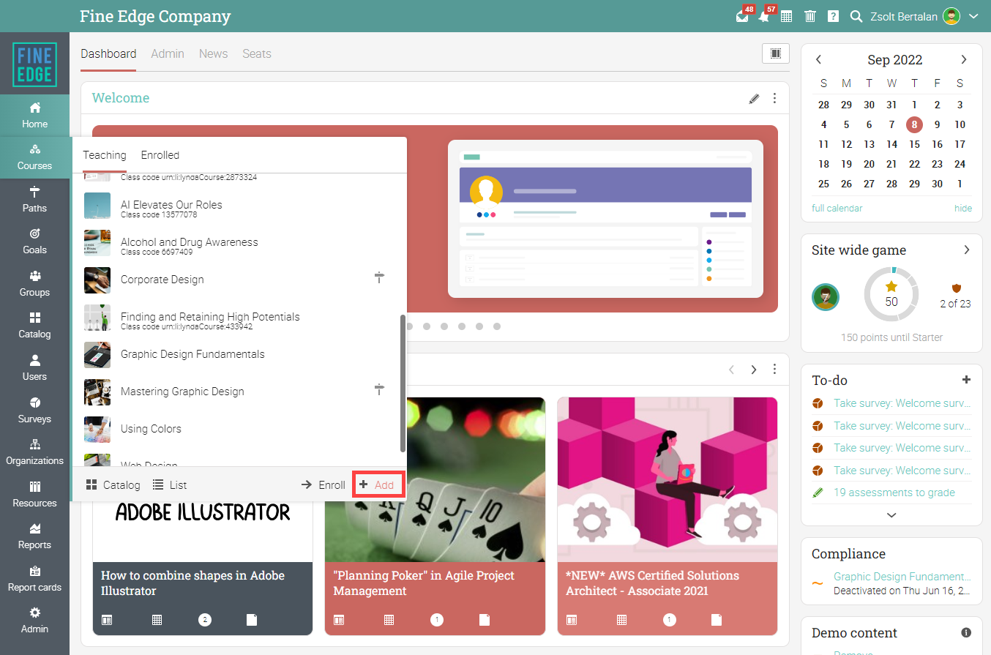The height and width of the screenshot is (655, 991).
Task: Open Welcome widget three-dot menu
Action: [x=775, y=98]
